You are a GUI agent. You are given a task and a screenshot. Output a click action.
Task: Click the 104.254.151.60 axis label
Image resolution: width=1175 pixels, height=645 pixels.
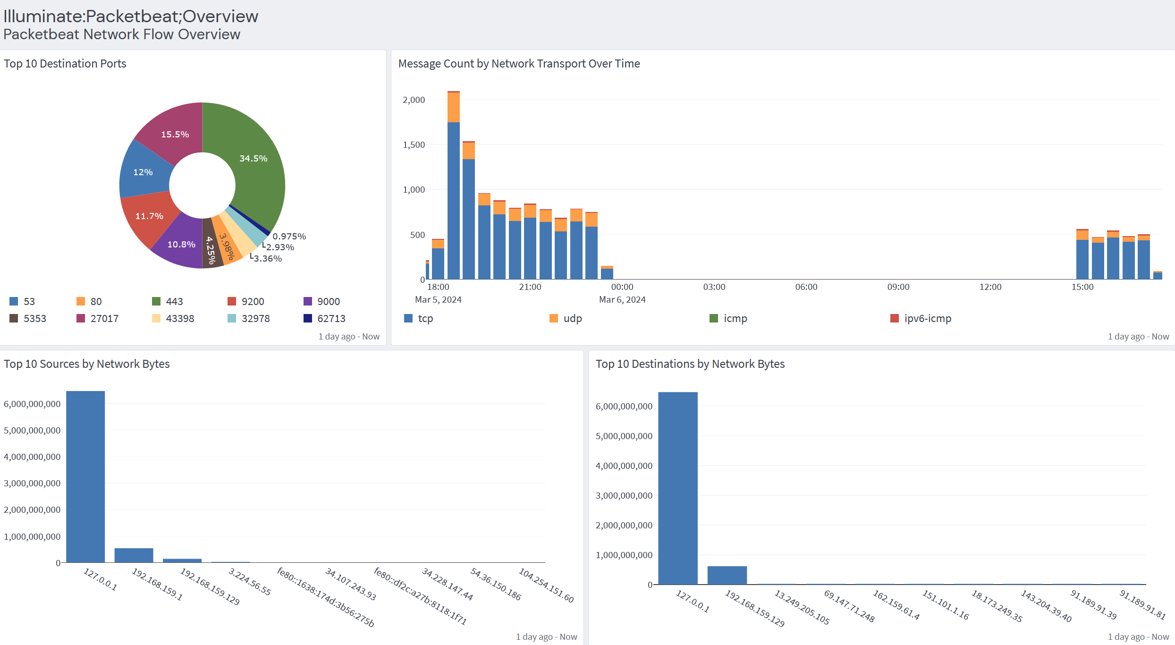[x=546, y=586]
